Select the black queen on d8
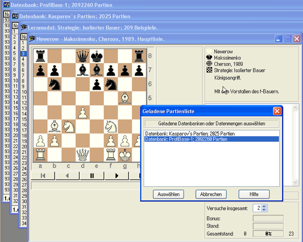 82,56
